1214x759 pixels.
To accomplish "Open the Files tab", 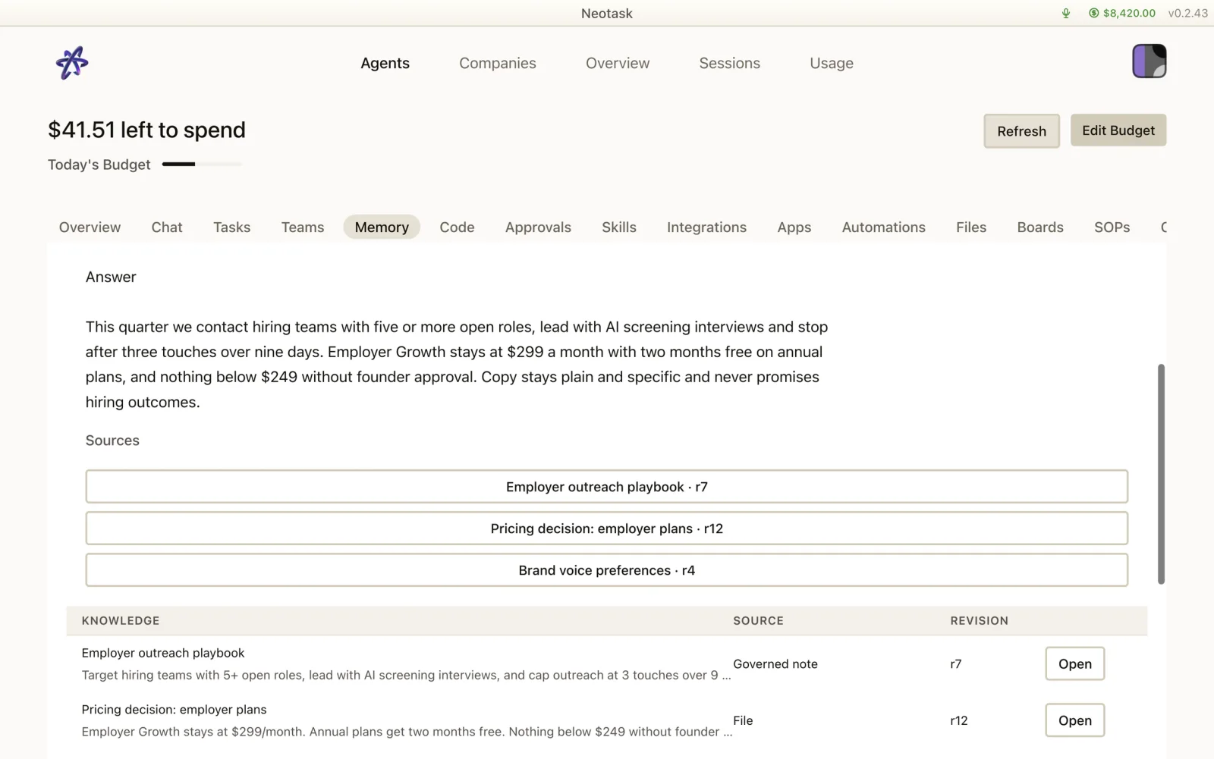I will [971, 227].
